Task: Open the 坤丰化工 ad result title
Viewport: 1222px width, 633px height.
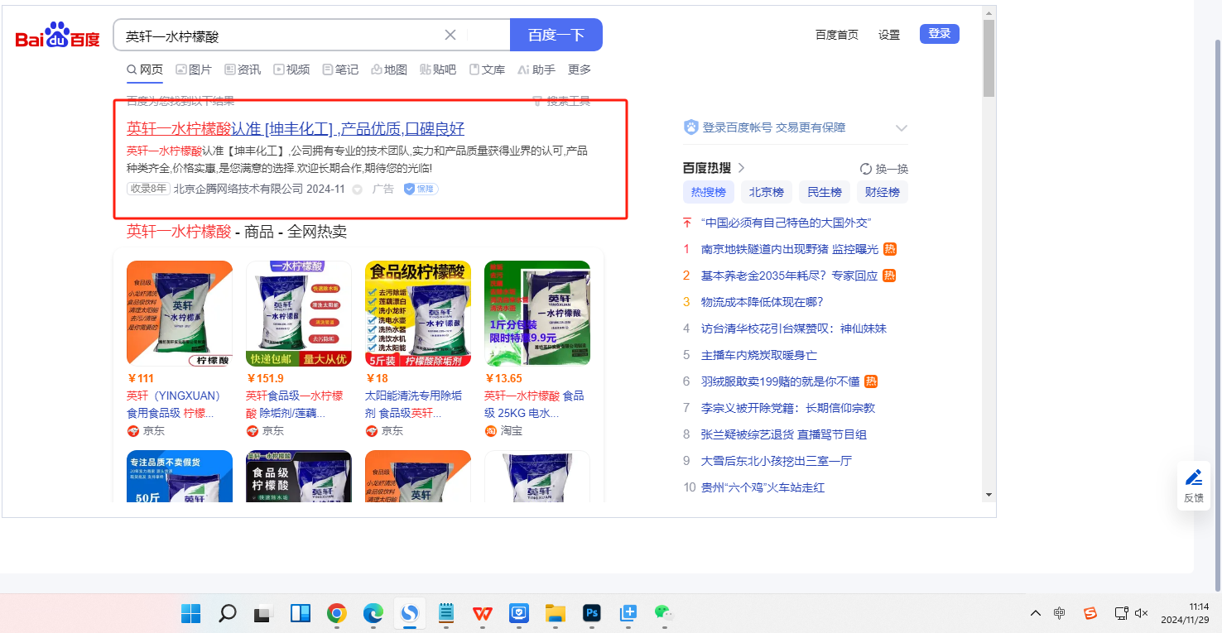Action: point(296,128)
